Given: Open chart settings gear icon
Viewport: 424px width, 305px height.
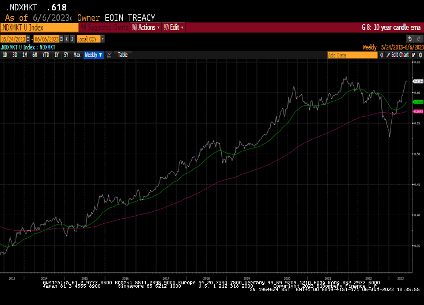Looking at the screenshot, I should [x=420, y=55].
